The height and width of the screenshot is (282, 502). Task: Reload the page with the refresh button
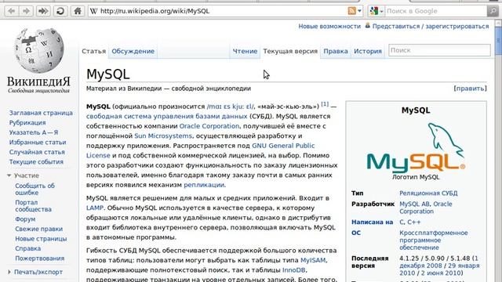[60, 11]
